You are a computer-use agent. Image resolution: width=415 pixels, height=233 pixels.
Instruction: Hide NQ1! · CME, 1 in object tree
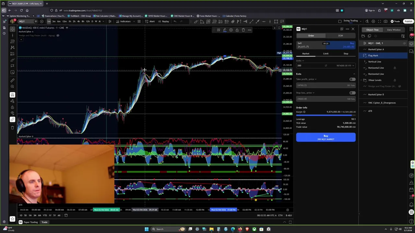tap(404, 43)
